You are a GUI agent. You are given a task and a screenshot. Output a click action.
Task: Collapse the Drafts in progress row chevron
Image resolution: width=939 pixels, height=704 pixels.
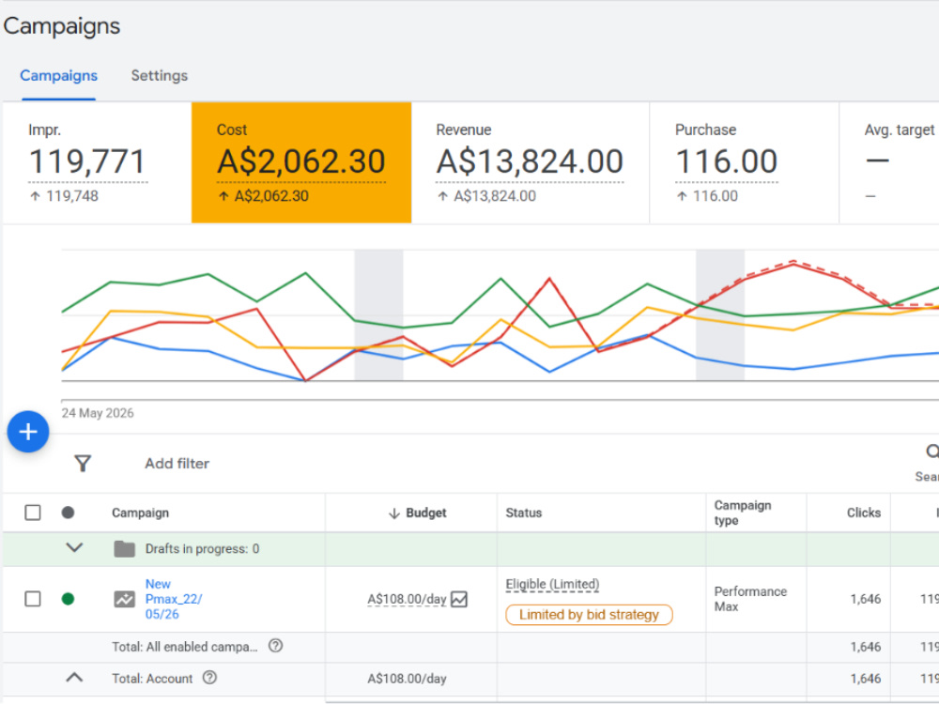pos(74,548)
